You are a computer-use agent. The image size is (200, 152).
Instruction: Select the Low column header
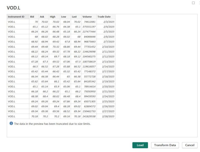click(x=65, y=17)
